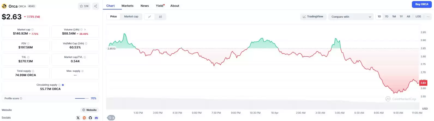The height and width of the screenshot is (121, 434).
Task: Click the share icon beside the watchlist star
Action: coord(95,6)
